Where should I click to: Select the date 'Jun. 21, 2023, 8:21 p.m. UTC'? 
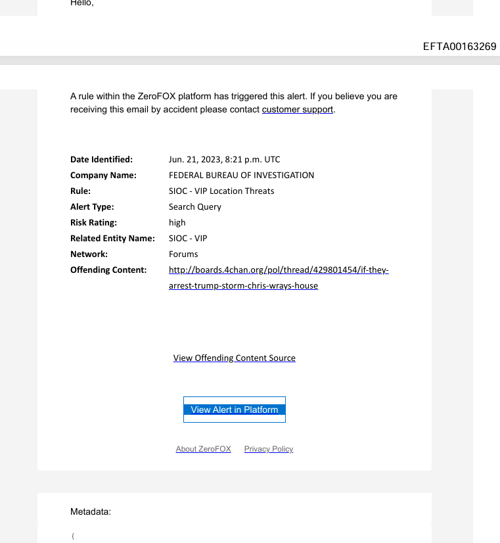[x=224, y=159]
